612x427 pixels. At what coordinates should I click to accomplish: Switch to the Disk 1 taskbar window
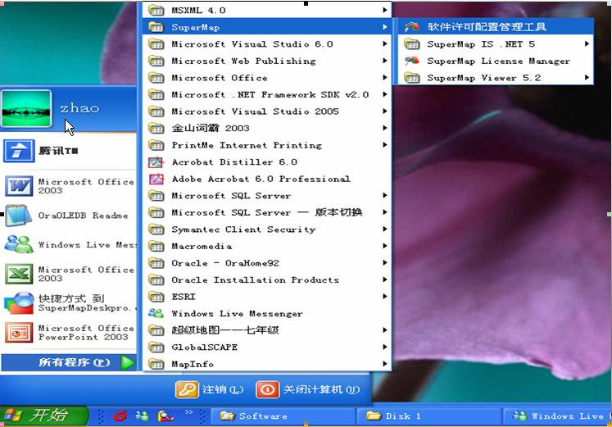tap(429, 416)
